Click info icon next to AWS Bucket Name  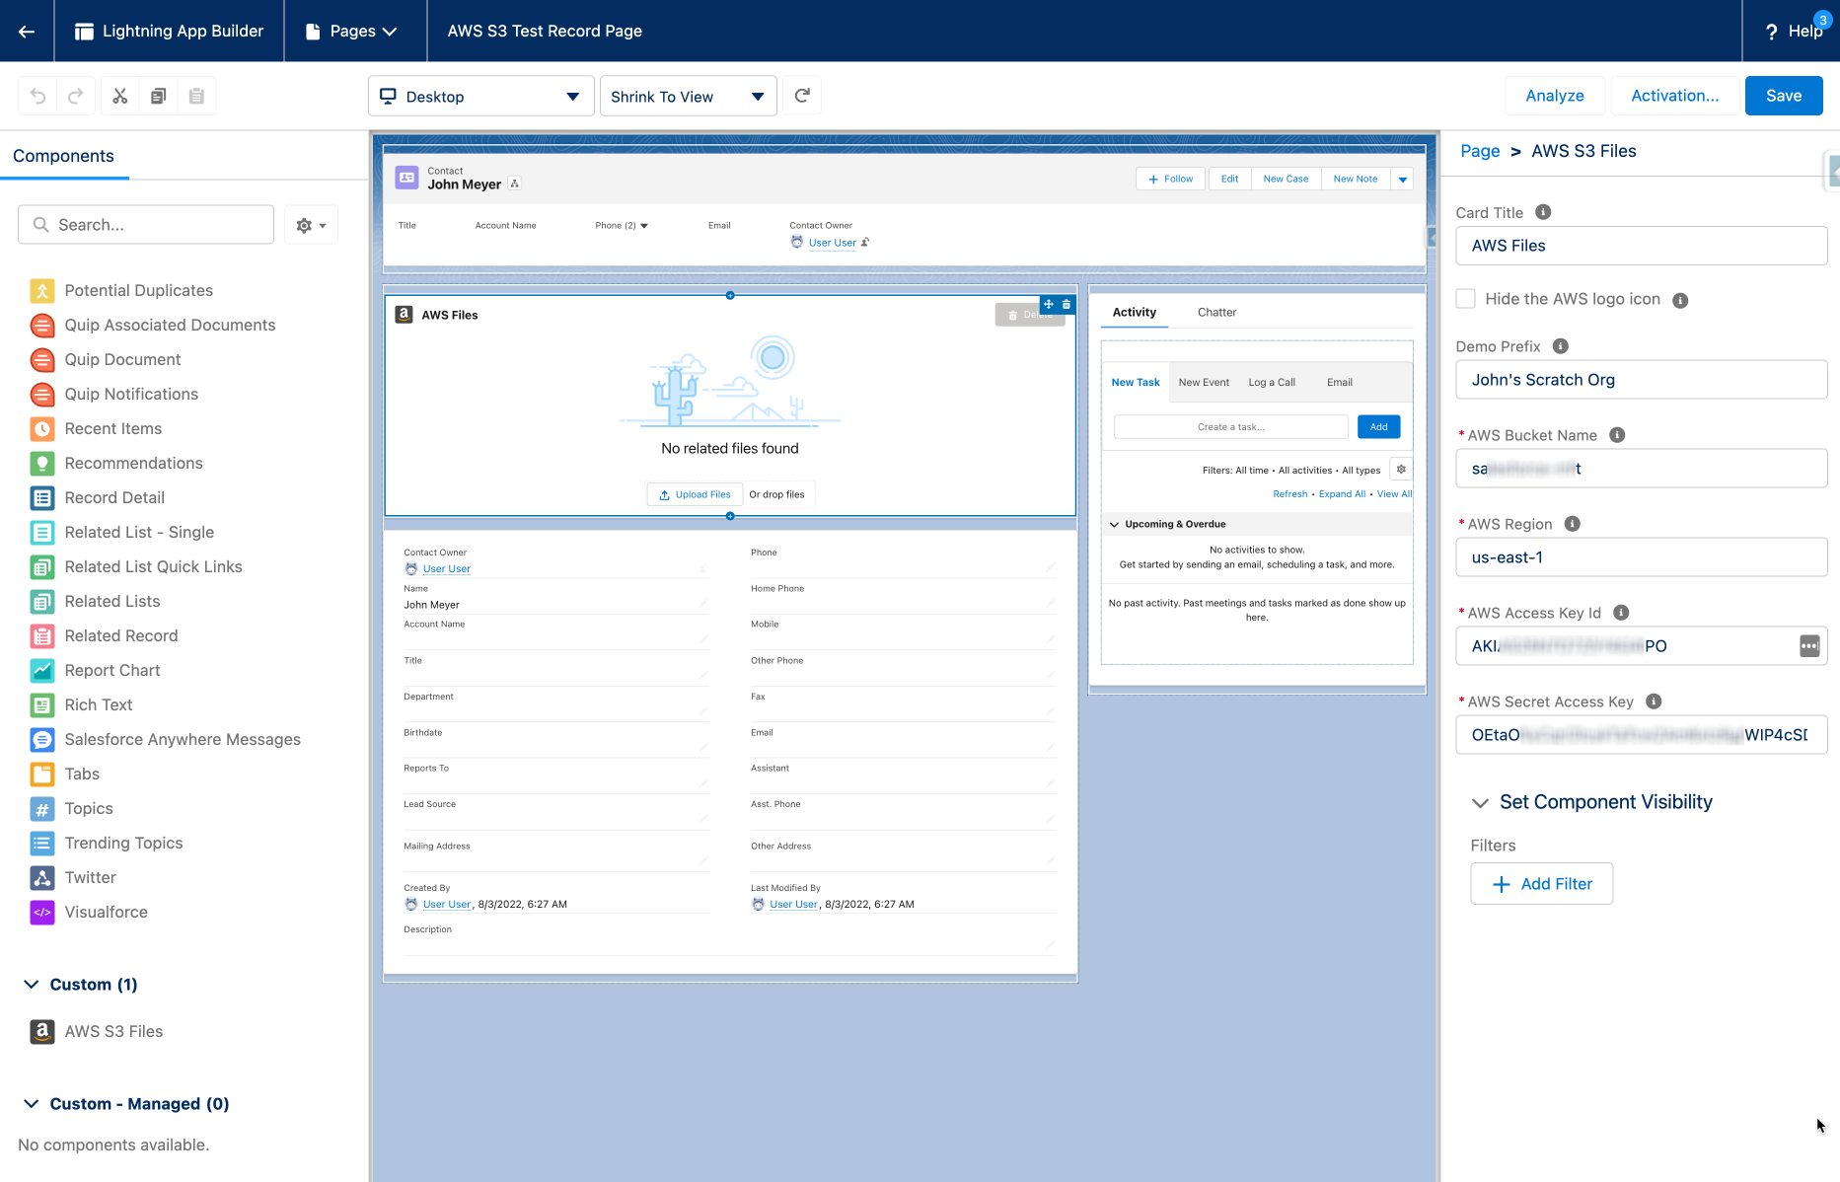(x=1617, y=435)
